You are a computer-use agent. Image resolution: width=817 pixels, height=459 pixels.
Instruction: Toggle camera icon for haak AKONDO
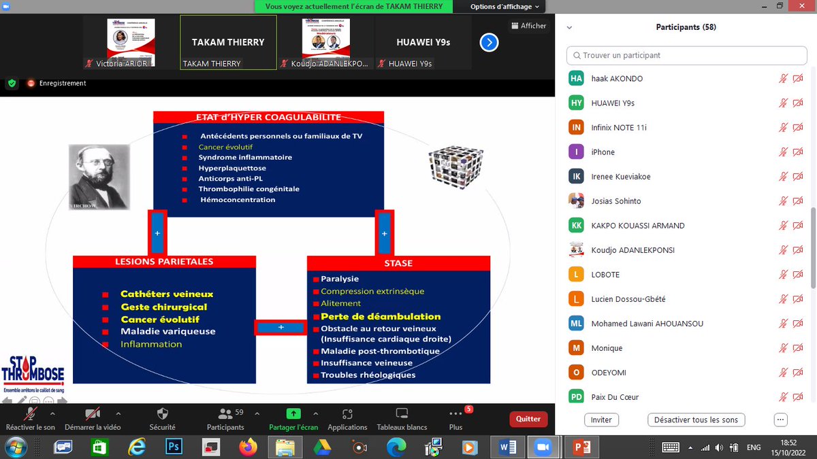click(799, 79)
